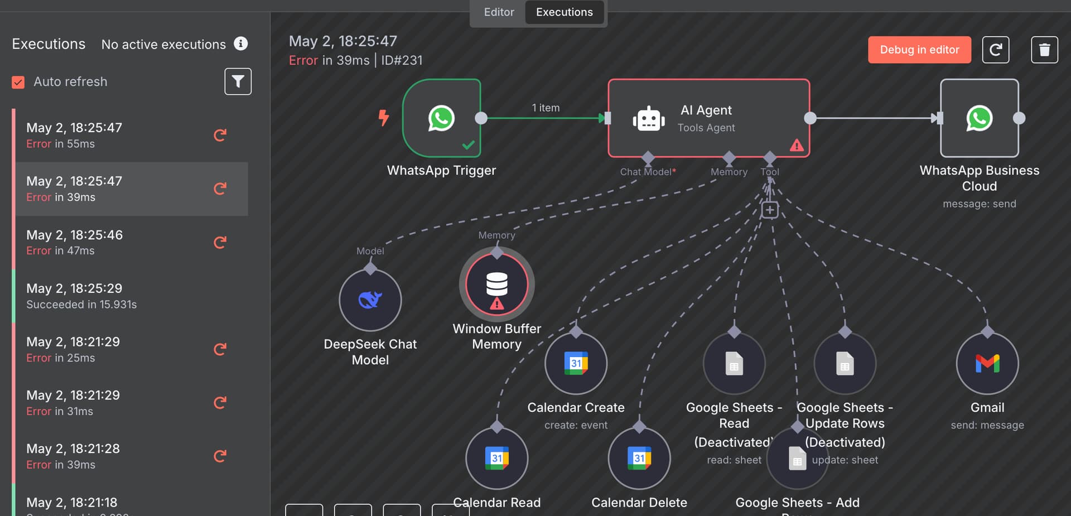Show info about active executions
The width and height of the screenshot is (1071, 516).
click(240, 44)
